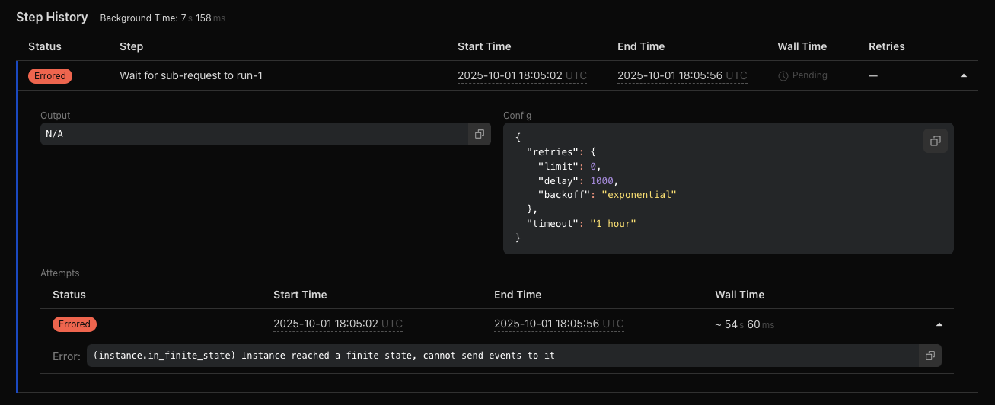Screen dimensions: 995x405
Task: Click the step table's Status column header
Action: (x=45, y=46)
